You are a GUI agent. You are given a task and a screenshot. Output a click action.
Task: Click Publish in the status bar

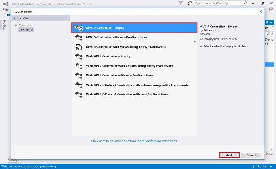pyautogui.click(x=263, y=166)
